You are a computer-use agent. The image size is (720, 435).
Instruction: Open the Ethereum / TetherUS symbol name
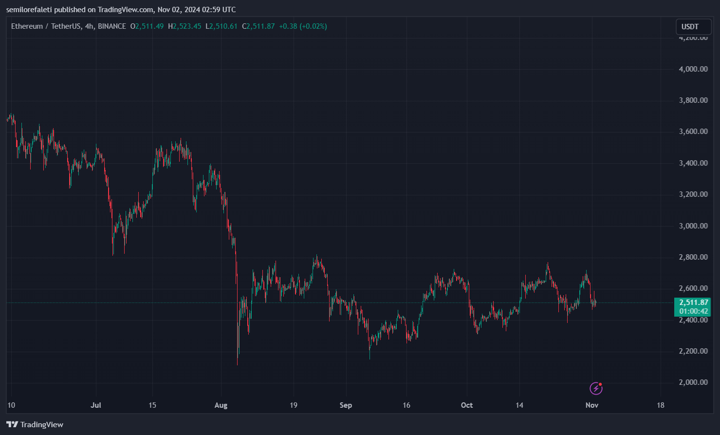point(44,26)
